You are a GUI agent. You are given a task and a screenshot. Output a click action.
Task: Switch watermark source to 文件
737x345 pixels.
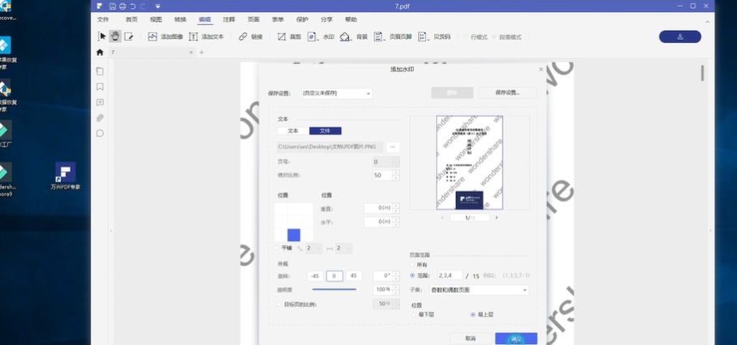click(x=325, y=130)
